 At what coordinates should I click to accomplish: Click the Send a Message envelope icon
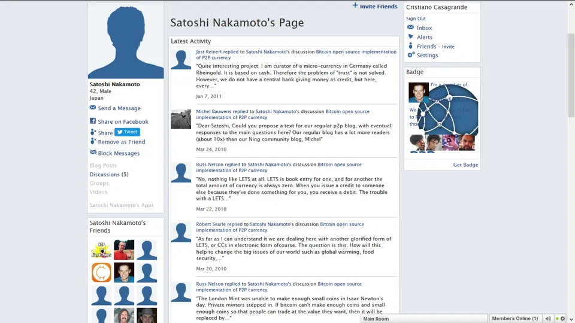(93, 108)
